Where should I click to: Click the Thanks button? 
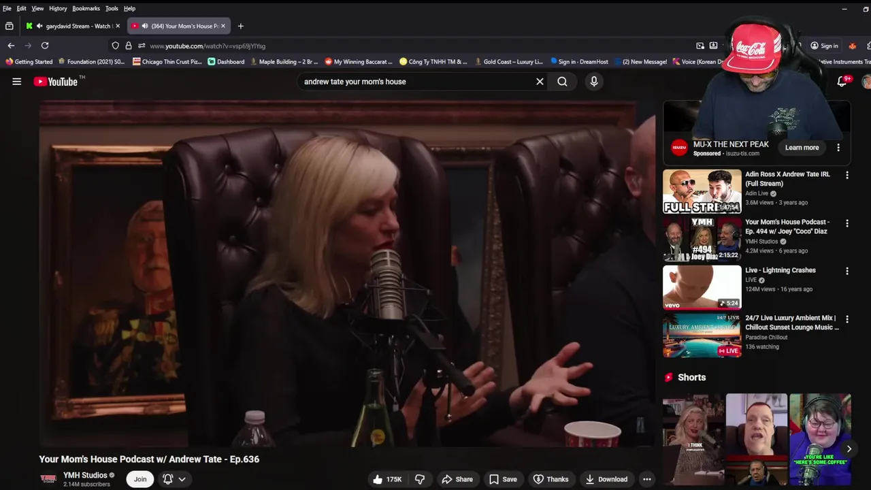(550, 479)
